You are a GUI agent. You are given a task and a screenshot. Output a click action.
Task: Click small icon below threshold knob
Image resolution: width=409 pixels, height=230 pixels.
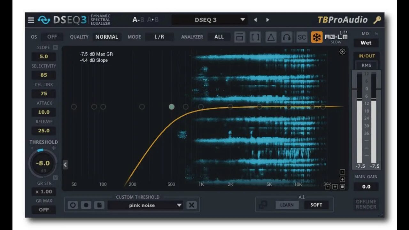click(55, 178)
